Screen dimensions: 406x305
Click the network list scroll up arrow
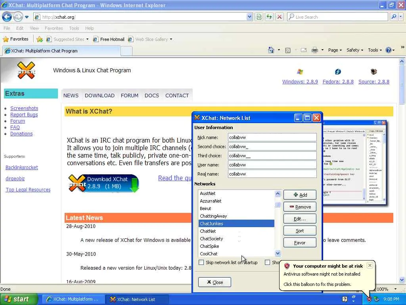point(278,193)
